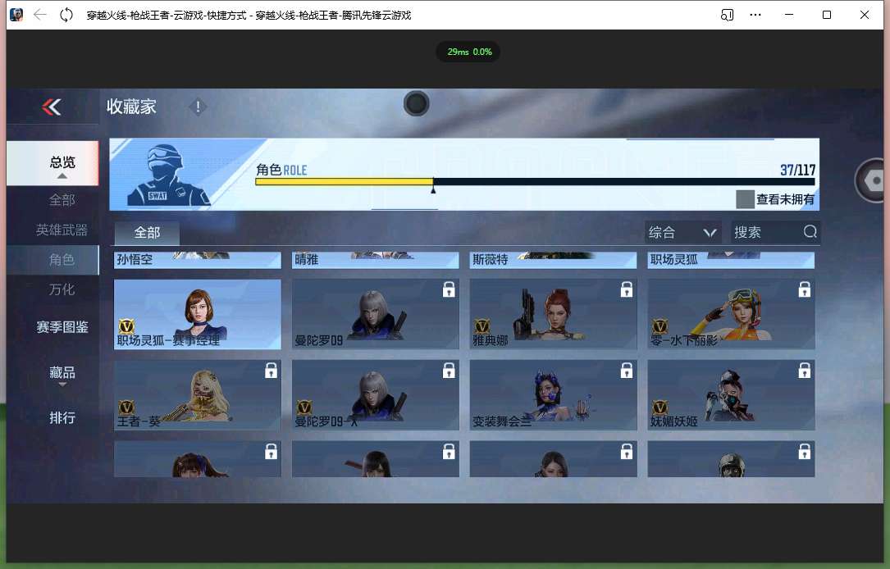The width and height of the screenshot is (890, 569).
Task: Toggle the 查看未拥有 checkbox
Action: (x=745, y=199)
